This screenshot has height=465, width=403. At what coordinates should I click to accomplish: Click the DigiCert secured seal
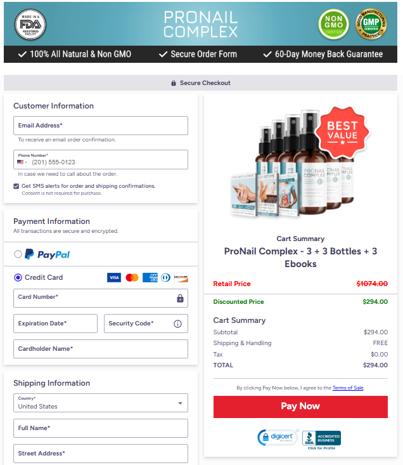click(278, 438)
